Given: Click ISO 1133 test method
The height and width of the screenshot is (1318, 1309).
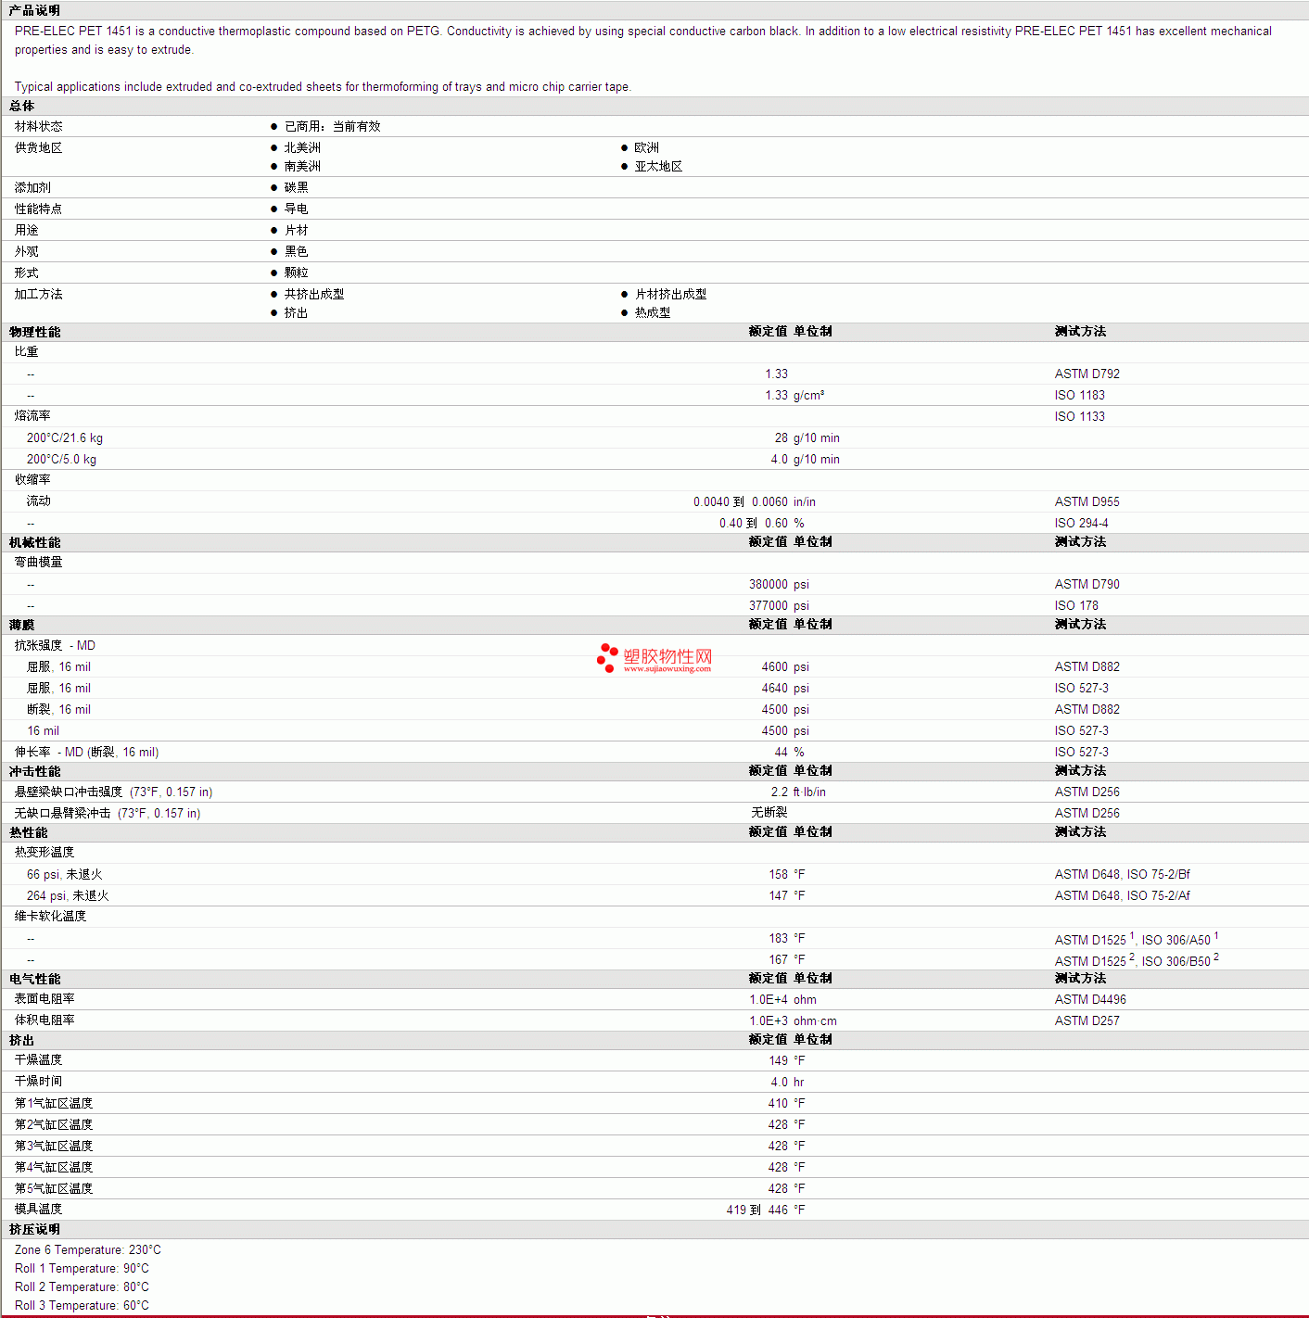Looking at the screenshot, I should (1080, 416).
